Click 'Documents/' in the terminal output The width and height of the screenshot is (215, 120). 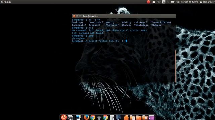point(79,25)
